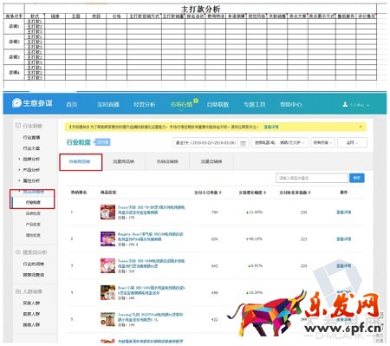Sort by 支付转化率指数 column
This screenshot has height=346, width=390.
click(295, 193)
